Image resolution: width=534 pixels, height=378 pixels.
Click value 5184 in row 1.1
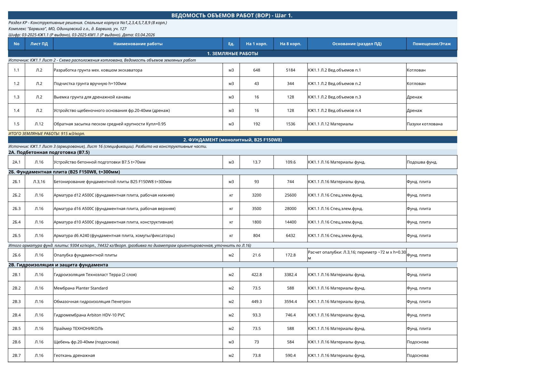[291, 70]
